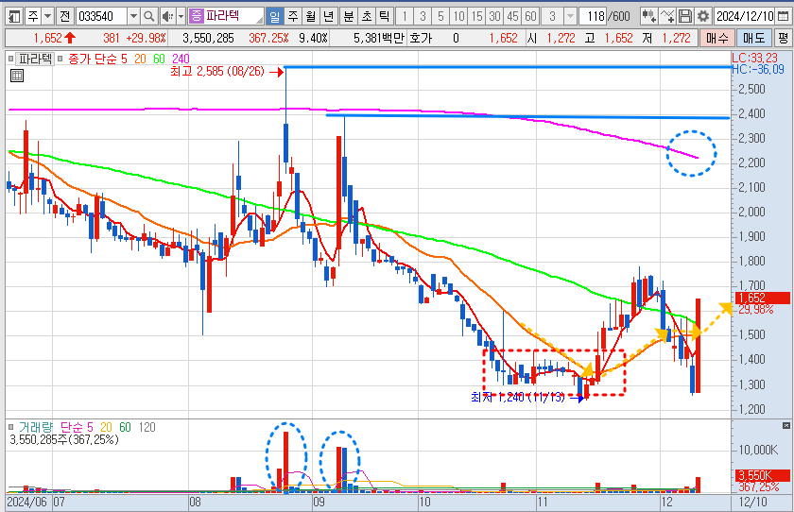Click the magenta 240 moving average legend
The width and height of the screenshot is (794, 512).
181,60
